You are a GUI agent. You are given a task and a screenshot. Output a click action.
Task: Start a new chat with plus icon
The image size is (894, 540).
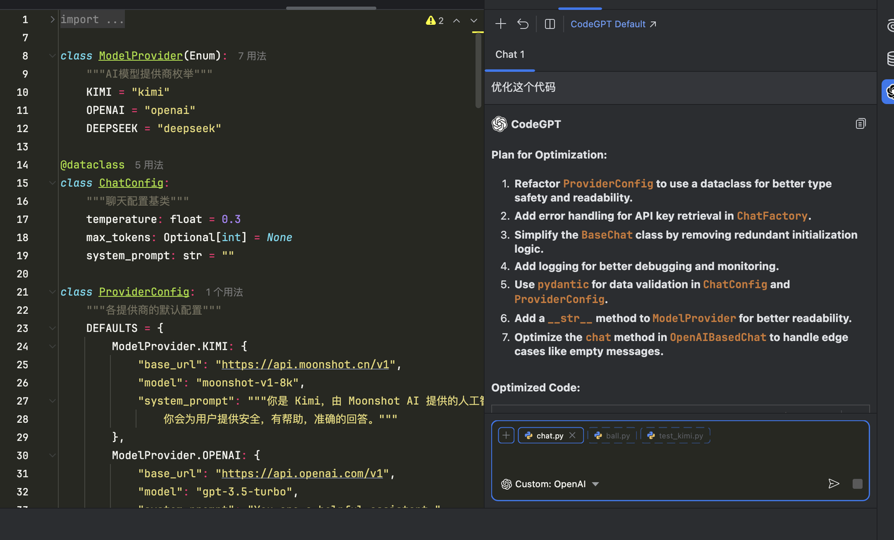coord(500,24)
